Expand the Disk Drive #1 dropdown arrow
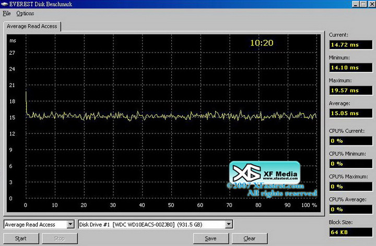The width and height of the screenshot is (376, 246). tap(229, 225)
